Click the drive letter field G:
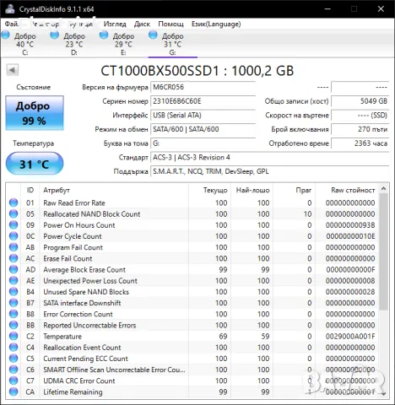 tap(203, 143)
